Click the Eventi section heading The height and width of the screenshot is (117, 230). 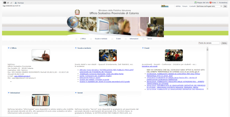[147, 48]
